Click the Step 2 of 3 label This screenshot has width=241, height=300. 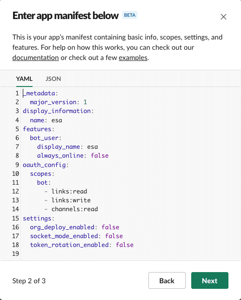[29, 280]
